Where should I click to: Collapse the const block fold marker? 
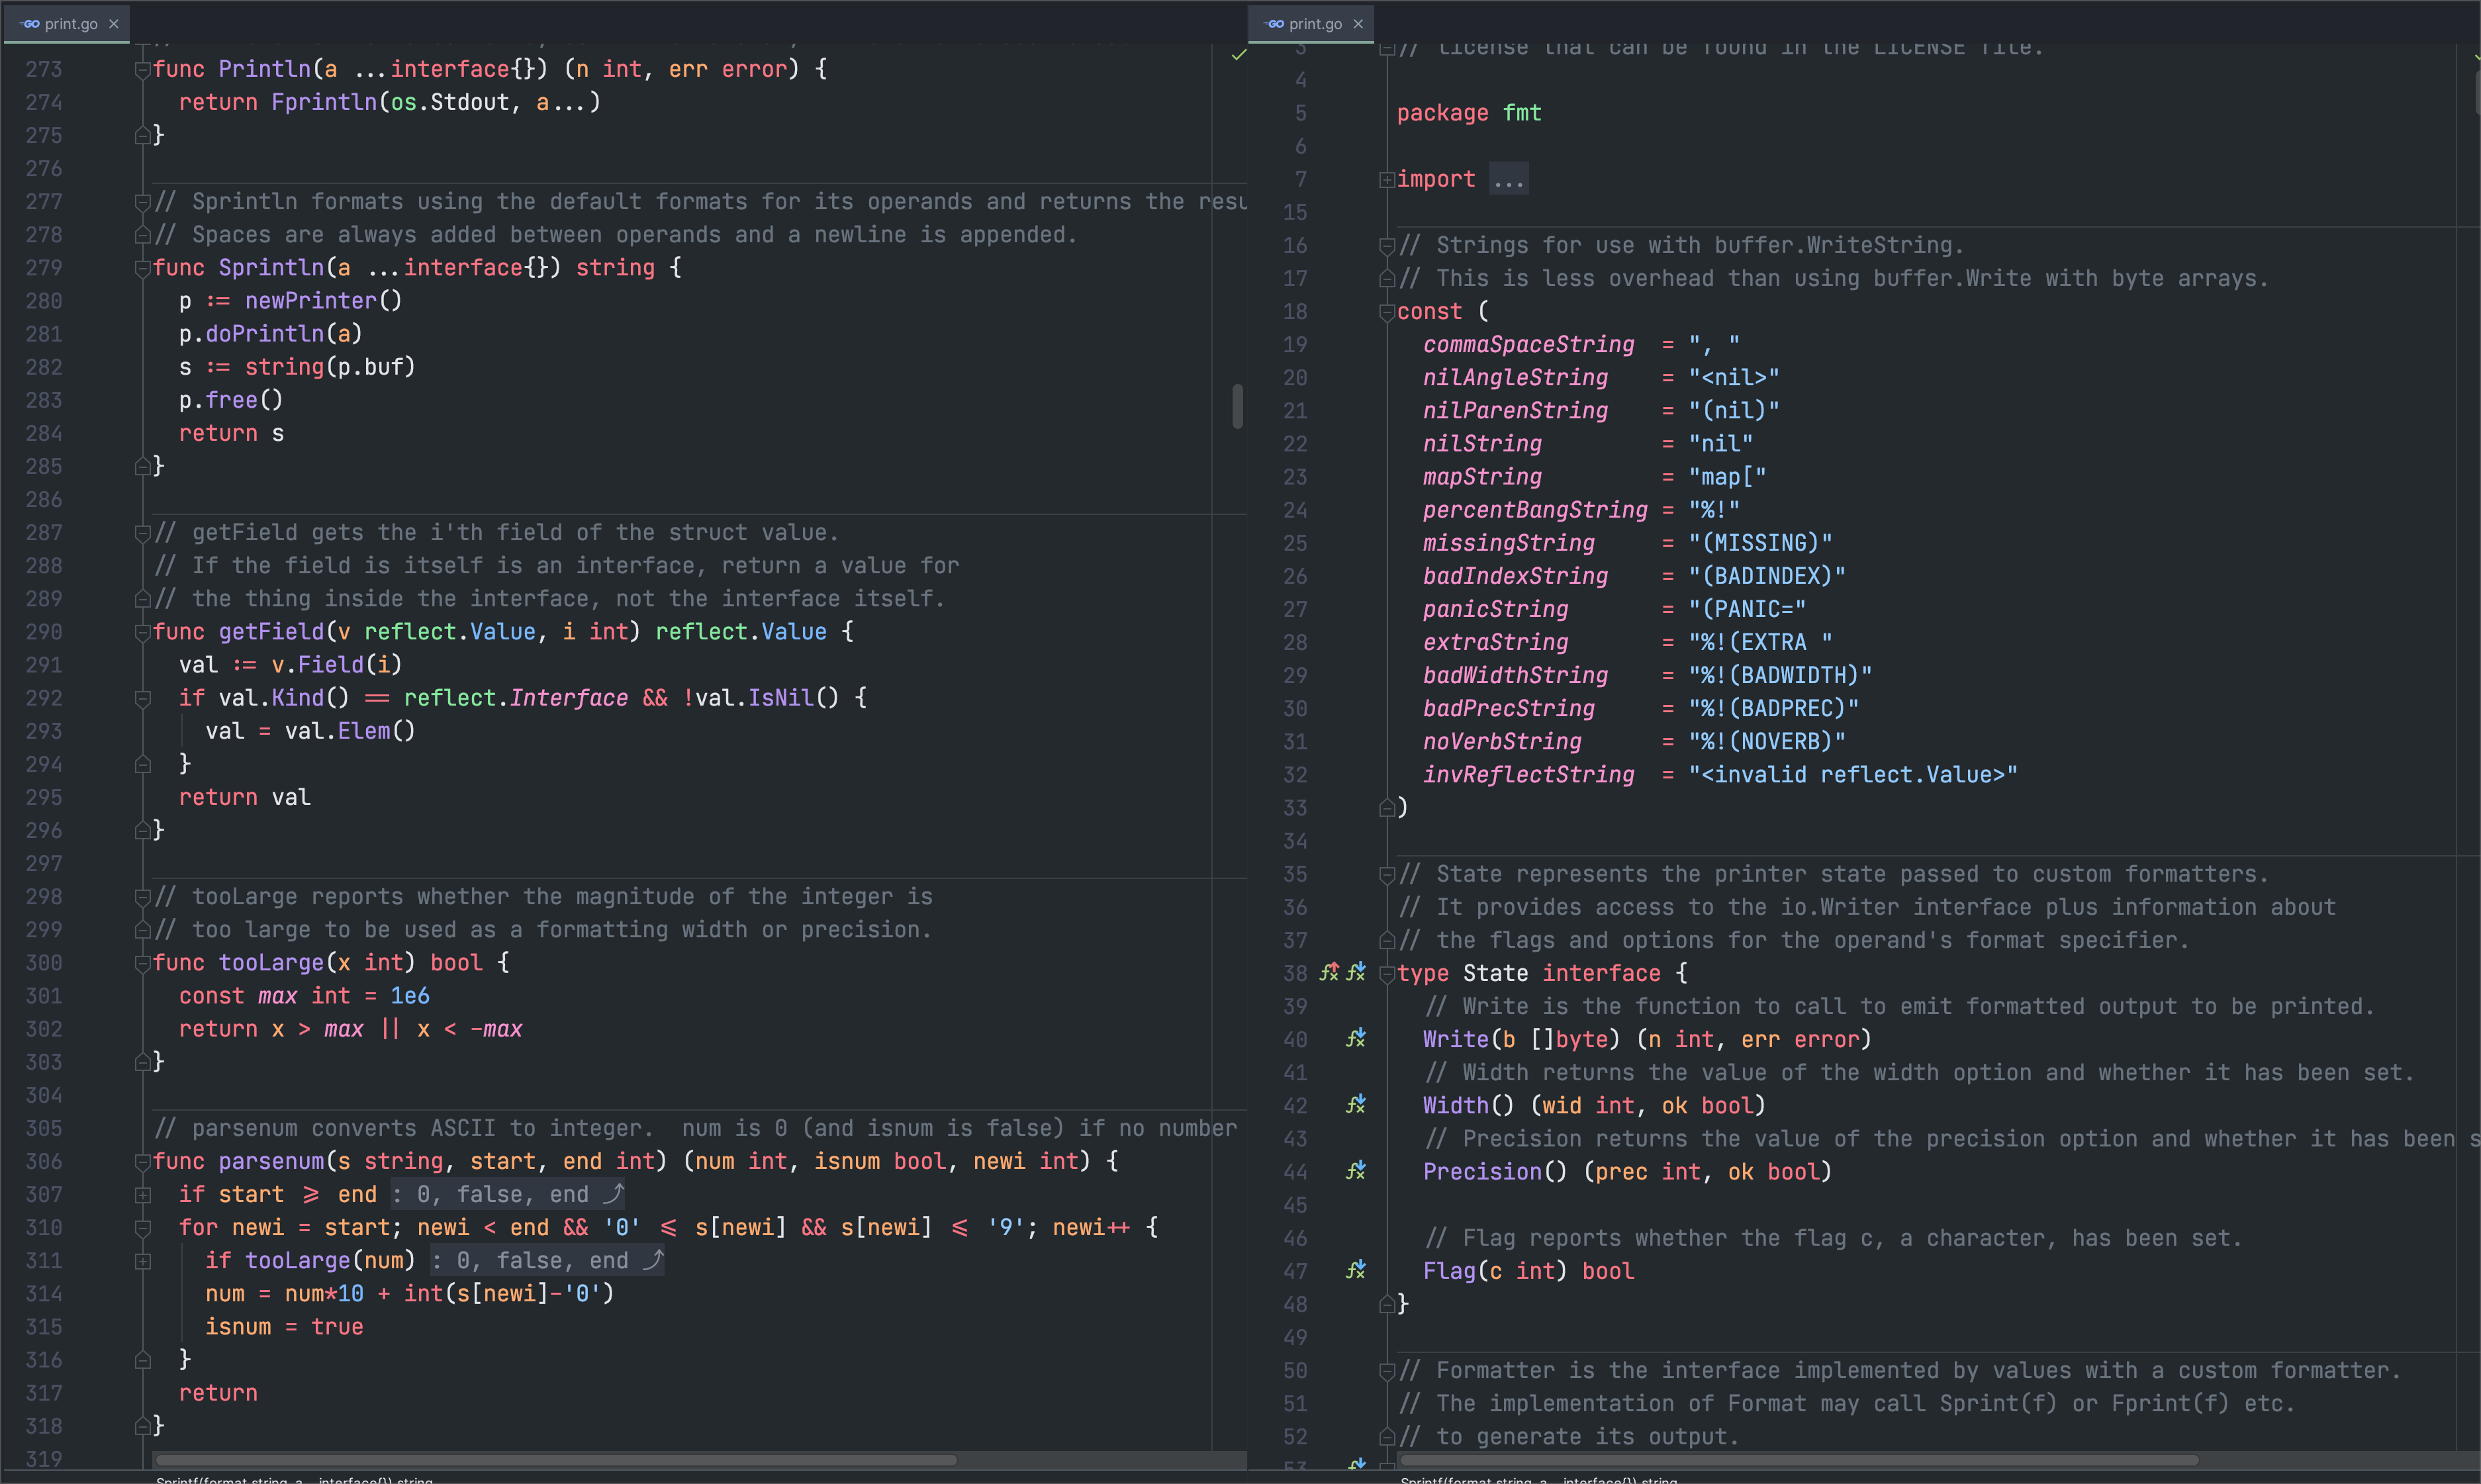coord(1387,312)
